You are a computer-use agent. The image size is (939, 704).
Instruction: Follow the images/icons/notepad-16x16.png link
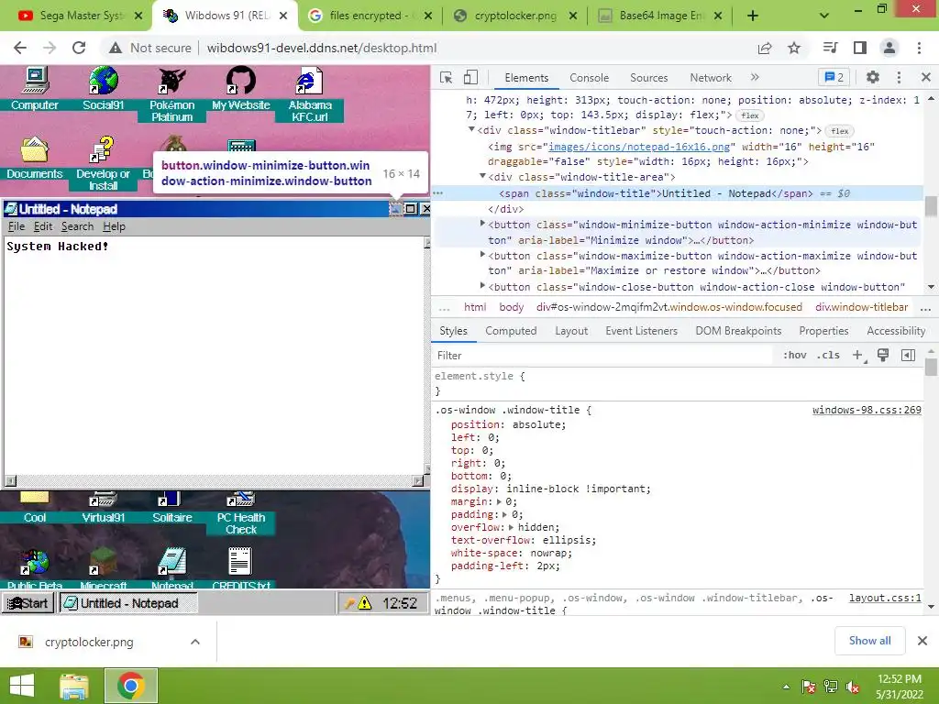(639, 147)
